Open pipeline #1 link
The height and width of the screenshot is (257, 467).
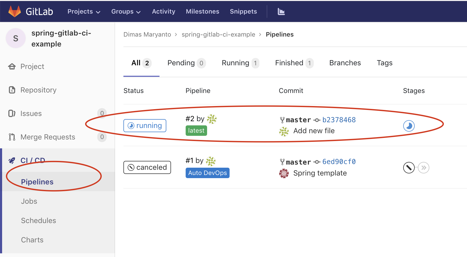click(190, 161)
